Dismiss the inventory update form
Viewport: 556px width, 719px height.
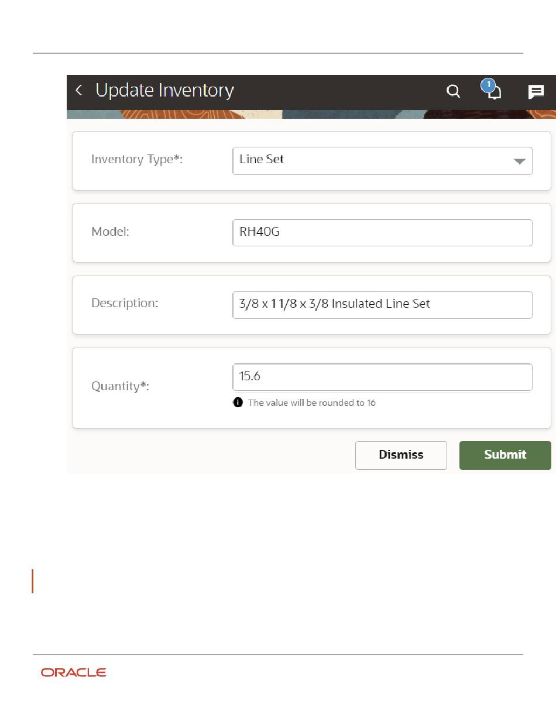click(401, 455)
